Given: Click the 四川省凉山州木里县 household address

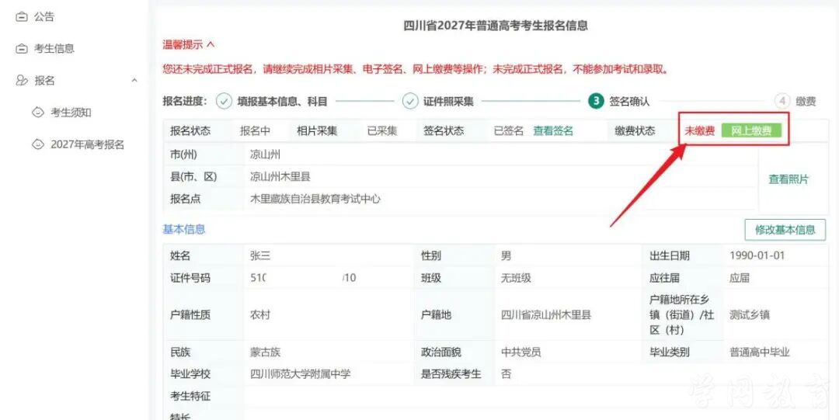Looking at the screenshot, I should (546, 314).
